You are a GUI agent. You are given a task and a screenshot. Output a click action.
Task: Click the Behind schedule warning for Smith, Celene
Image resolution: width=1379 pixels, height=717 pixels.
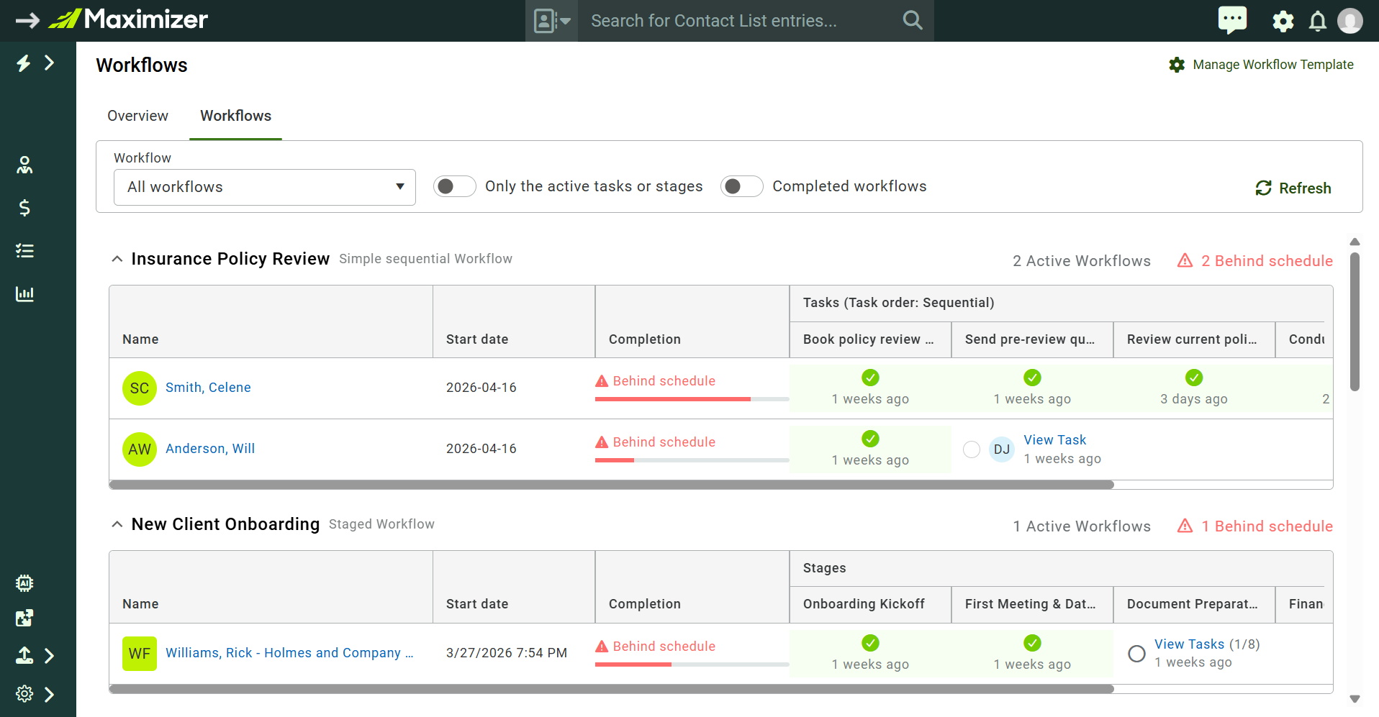[x=655, y=381]
